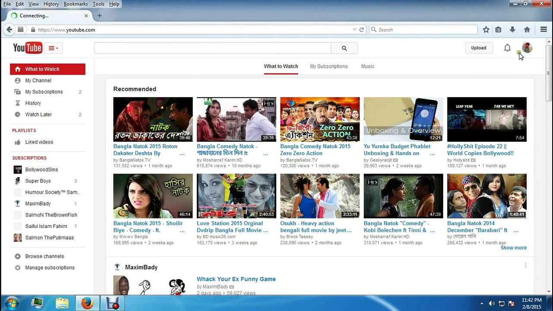The height and width of the screenshot is (311, 553).
Task: Open the Firefox hamburger menu
Action: pyautogui.click(x=543, y=30)
